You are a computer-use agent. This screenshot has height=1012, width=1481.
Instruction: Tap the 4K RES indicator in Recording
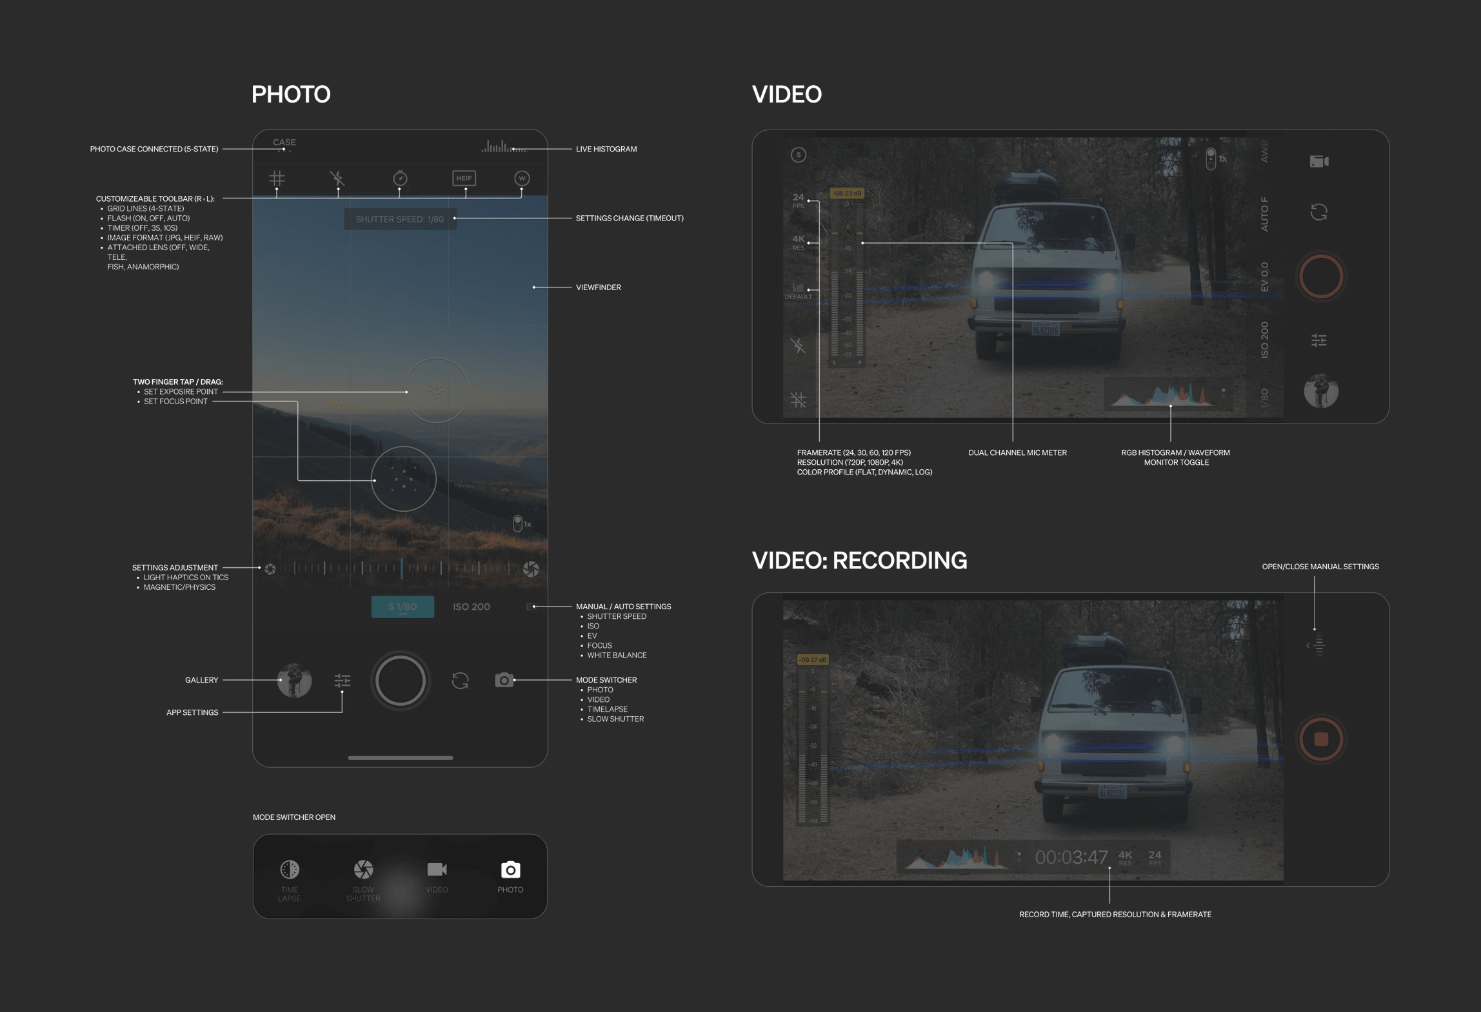point(1125,857)
